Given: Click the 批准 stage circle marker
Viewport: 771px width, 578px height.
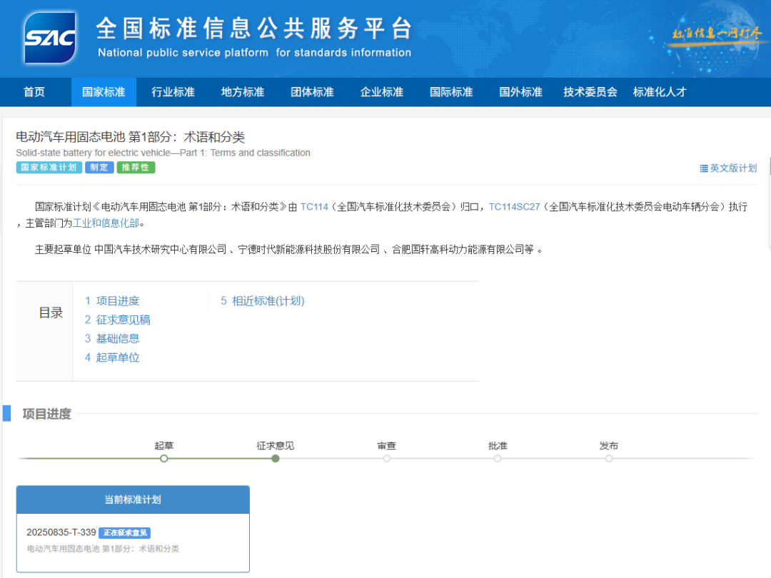Looking at the screenshot, I should (498, 458).
